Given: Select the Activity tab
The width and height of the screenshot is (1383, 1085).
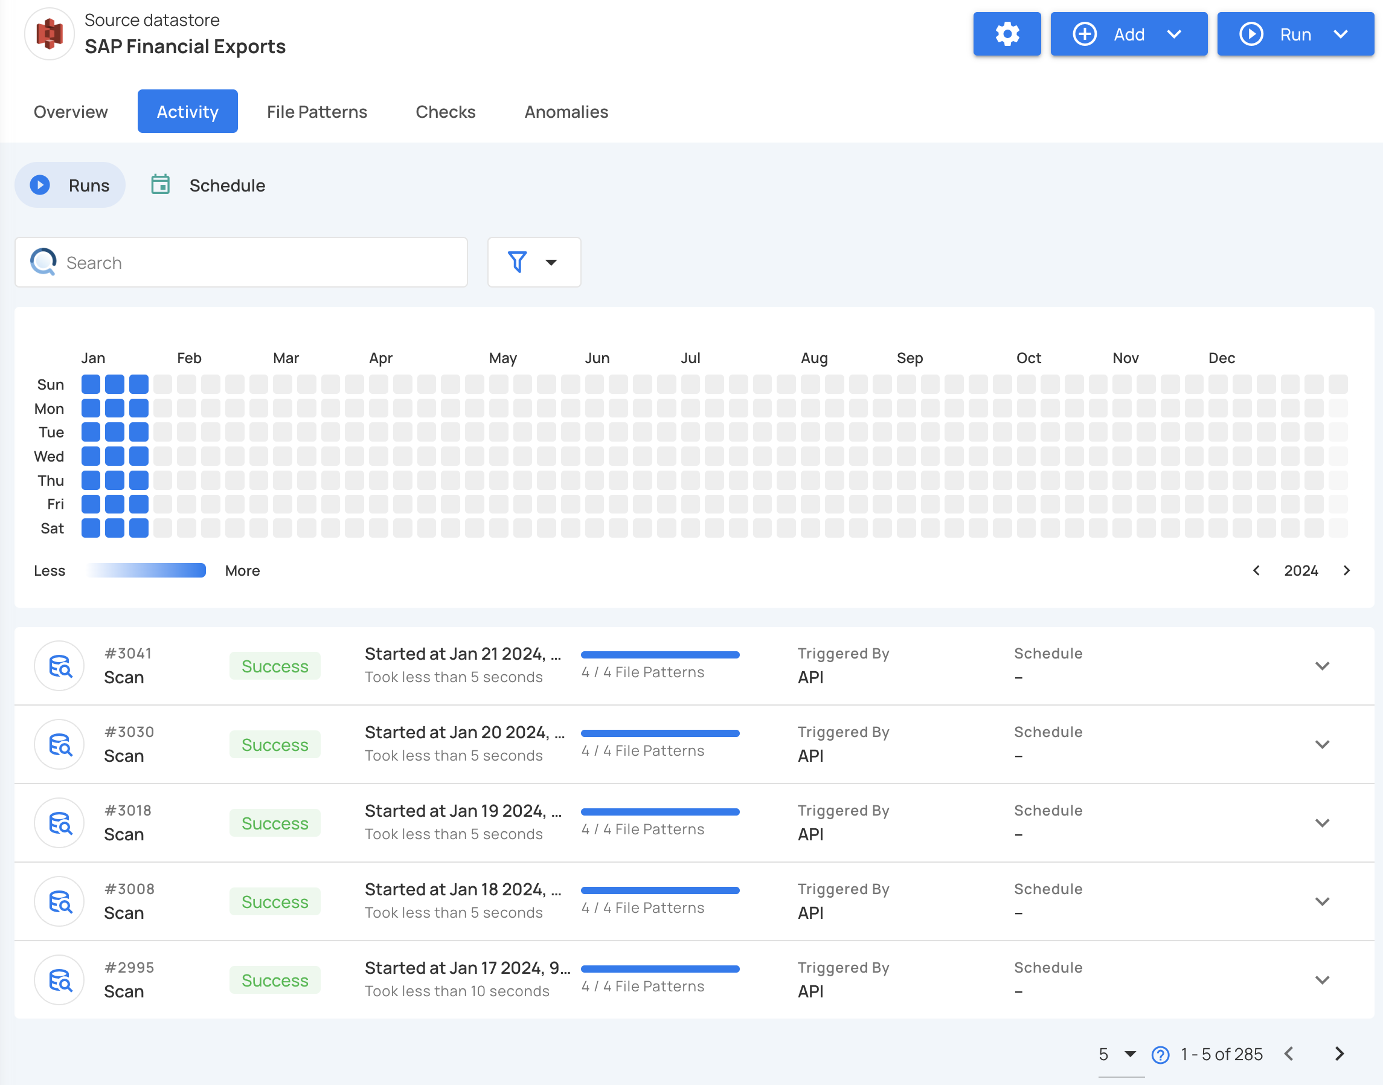Looking at the screenshot, I should [x=187, y=112].
